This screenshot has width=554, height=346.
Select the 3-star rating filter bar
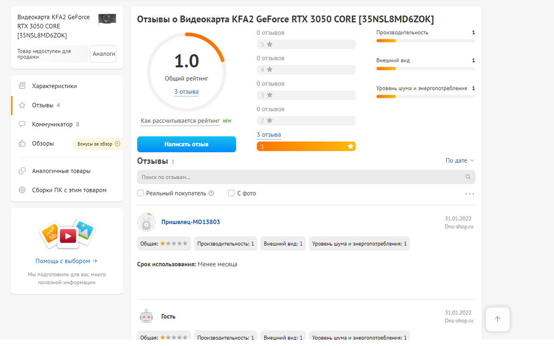[x=306, y=95]
